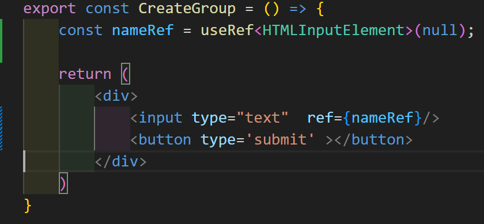
Task: Click 'const' before nameRef declaration
Action: 81,31
